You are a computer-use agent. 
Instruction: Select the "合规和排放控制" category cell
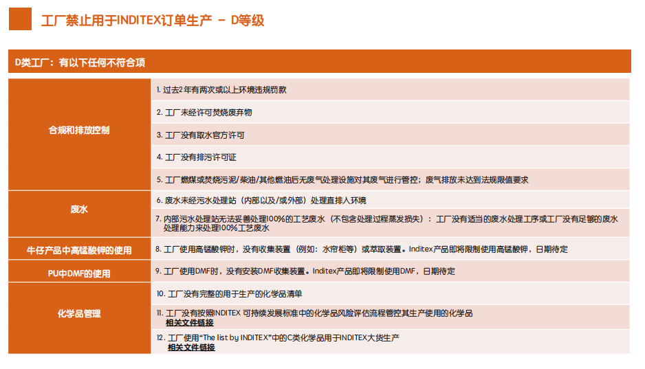click(79, 130)
